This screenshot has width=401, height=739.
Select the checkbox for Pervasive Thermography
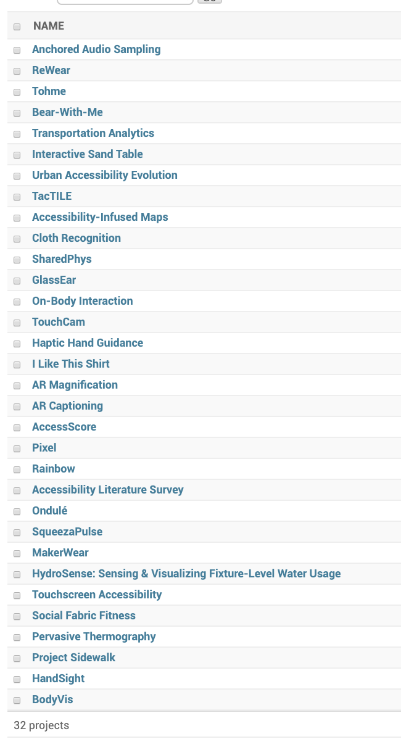[x=17, y=637]
